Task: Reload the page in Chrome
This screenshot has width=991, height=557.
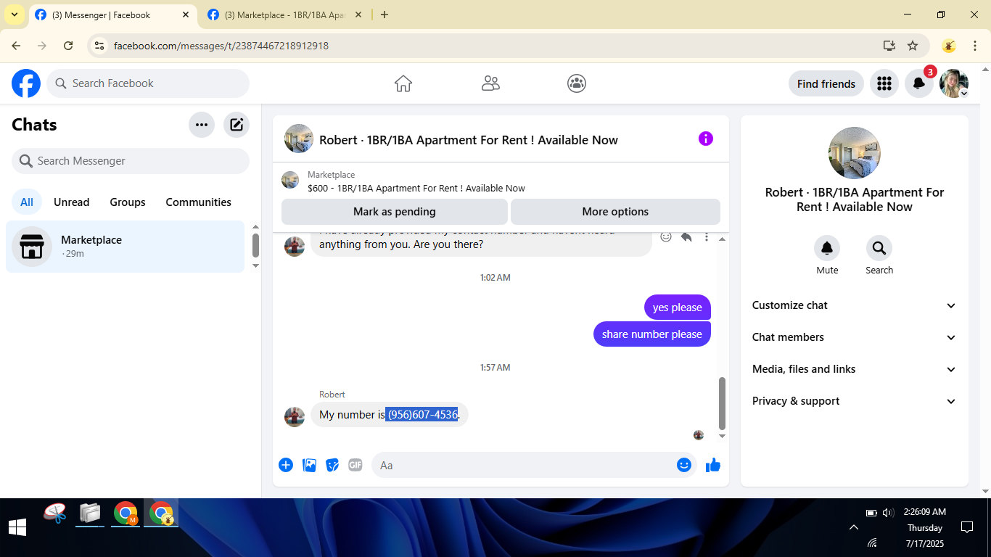Action: [x=68, y=46]
